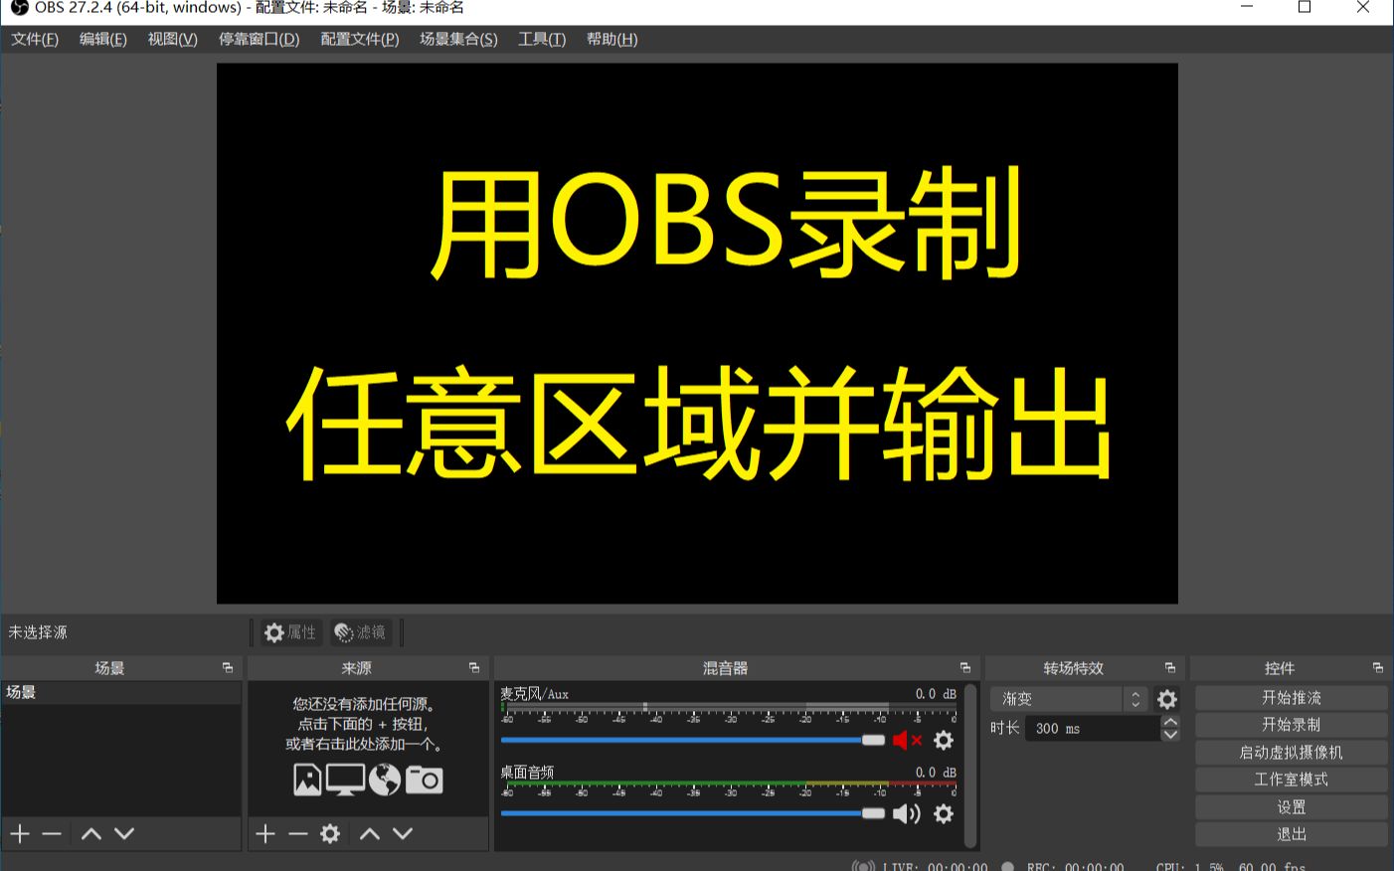Screen dimensions: 1394x871
Task: Click the 桌面音频 volume slider
Action: click(x=686, y=812)
